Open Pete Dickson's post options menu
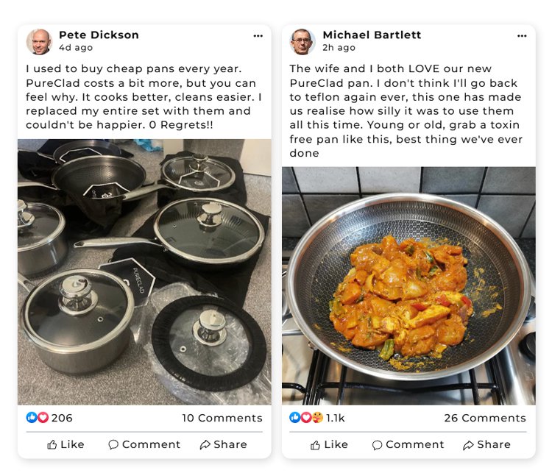Viewport: 552px width, 473px height. (258, 35)
